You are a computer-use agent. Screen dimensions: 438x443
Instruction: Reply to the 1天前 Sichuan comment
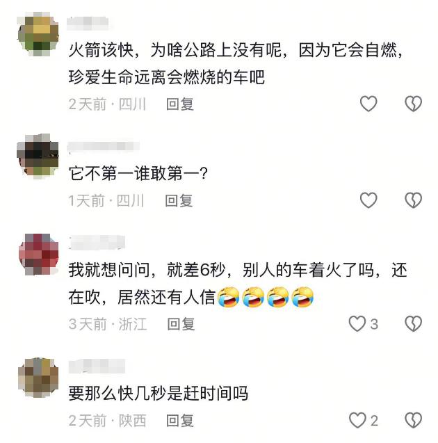click(179, 201)
